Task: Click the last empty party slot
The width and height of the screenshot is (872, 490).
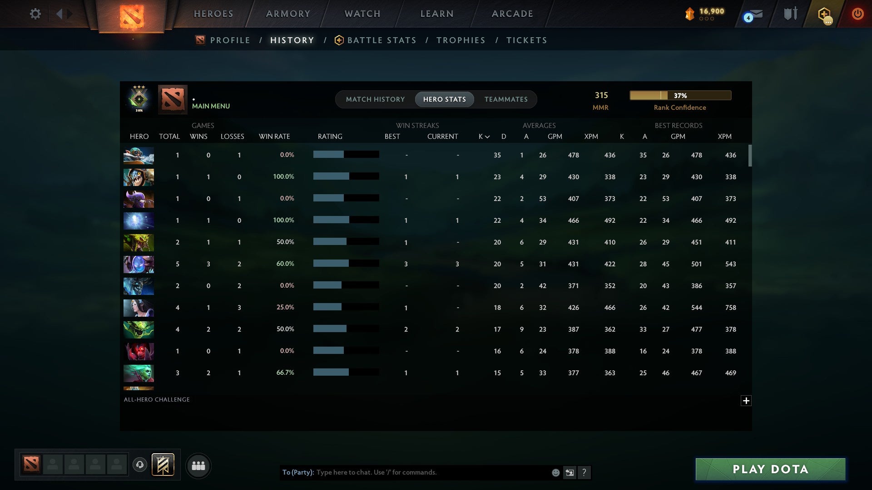Action: coord(117,464)
